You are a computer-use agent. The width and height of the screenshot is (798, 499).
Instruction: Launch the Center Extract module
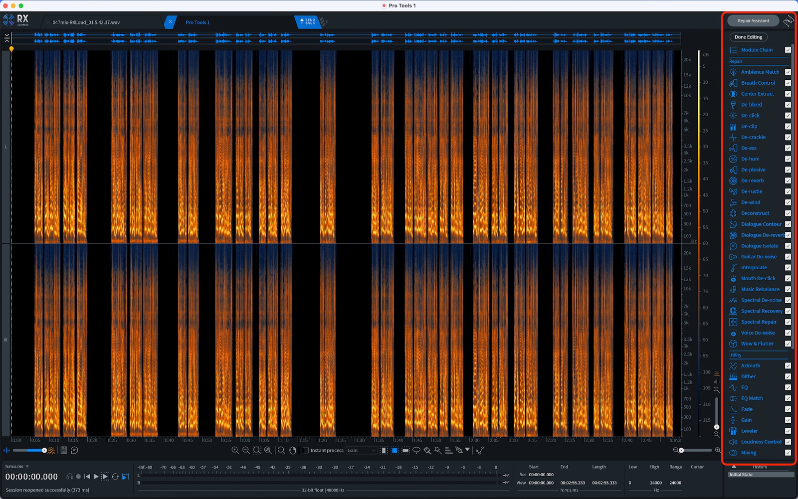tap(757, 94)
